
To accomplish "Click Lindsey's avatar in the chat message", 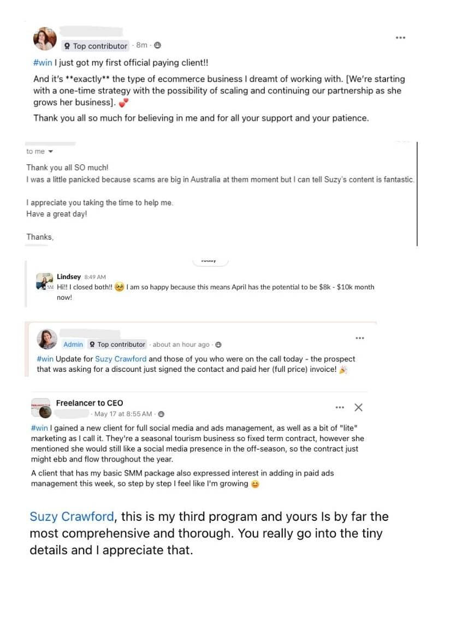I will pyautogui.click(x=44, y=281).
